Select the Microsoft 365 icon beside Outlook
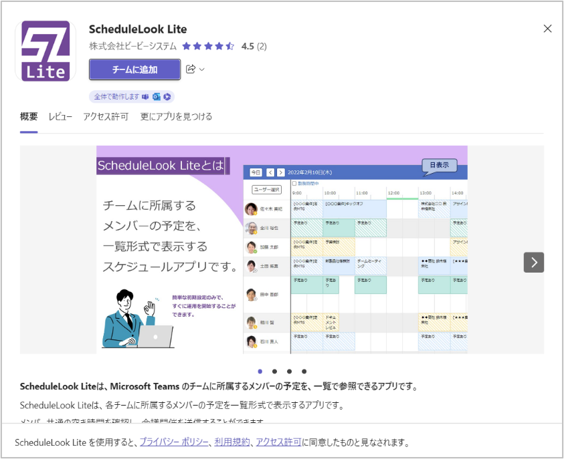Image resolution: width=564 pixels, height=459 pixels. click(x=167, y=96)
